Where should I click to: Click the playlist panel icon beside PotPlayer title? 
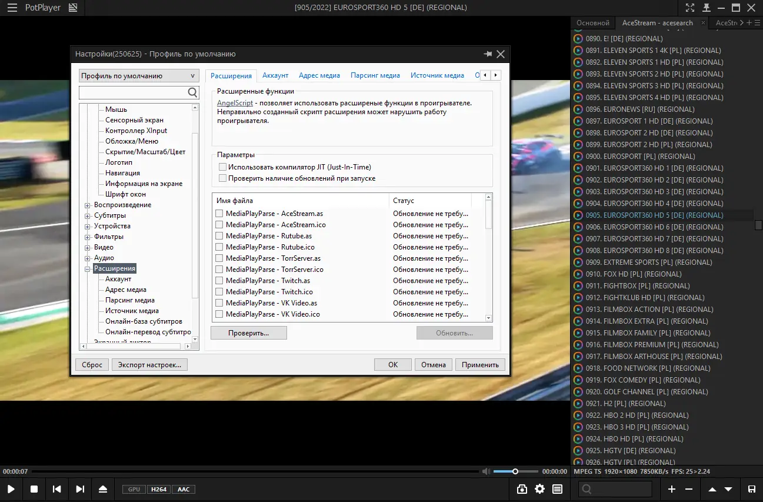coord(73,8)
